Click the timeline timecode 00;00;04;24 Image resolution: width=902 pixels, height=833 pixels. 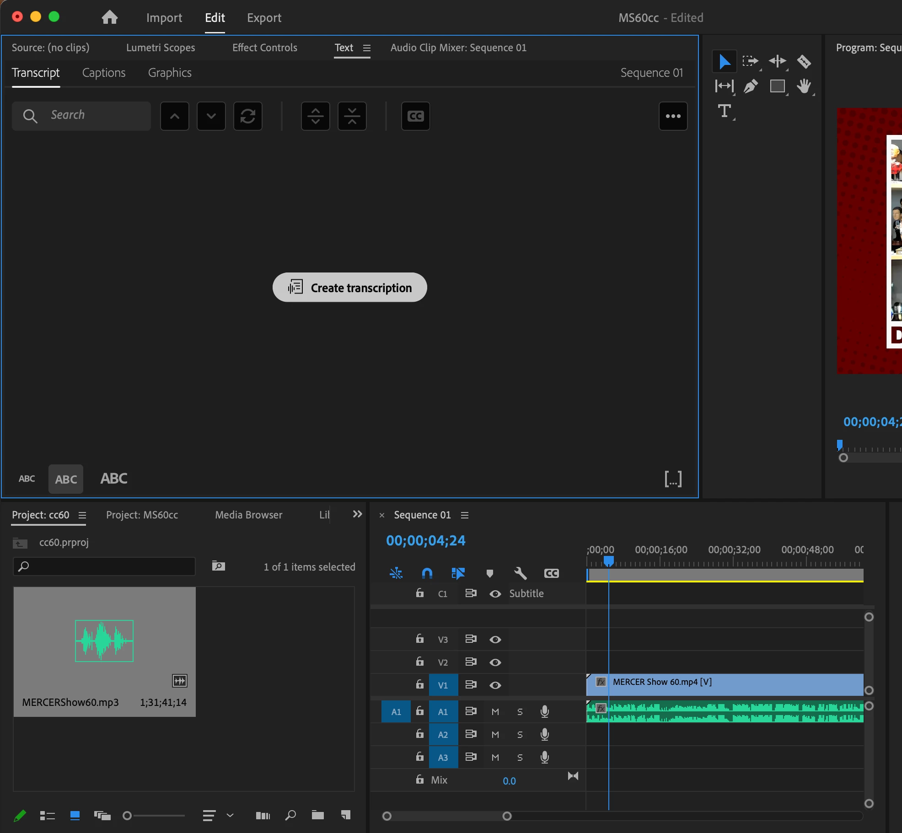click(x=425, y=540)
